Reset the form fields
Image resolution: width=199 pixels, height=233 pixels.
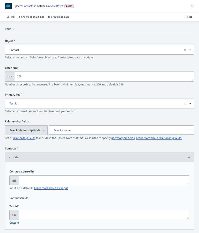click(189, 17)
